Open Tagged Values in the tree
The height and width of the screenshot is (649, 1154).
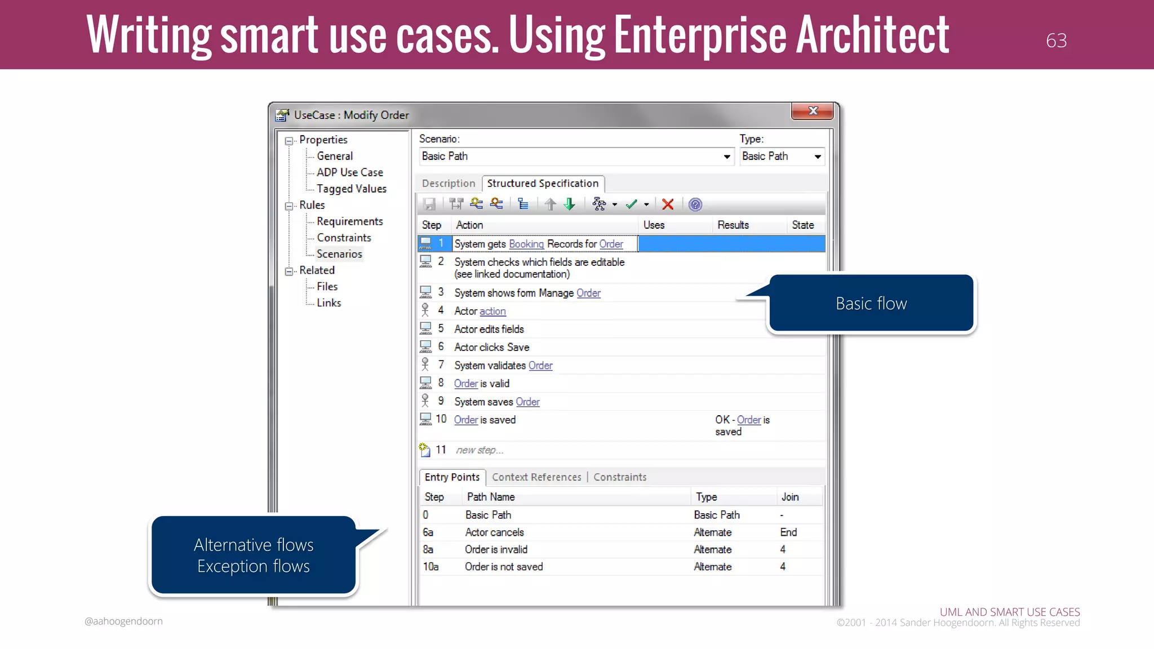tap(352, 189)
